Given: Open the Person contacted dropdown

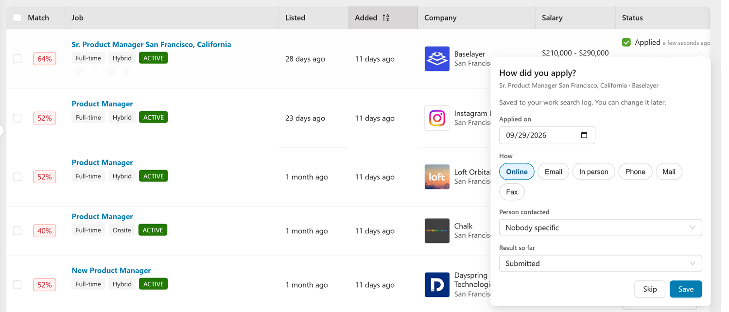Looking at the screenshot, I should click(x=600, y=227).
